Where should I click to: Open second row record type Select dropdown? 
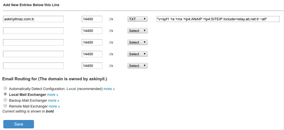137,31
